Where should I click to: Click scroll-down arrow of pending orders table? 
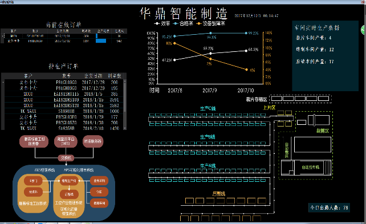click(125, 128)
